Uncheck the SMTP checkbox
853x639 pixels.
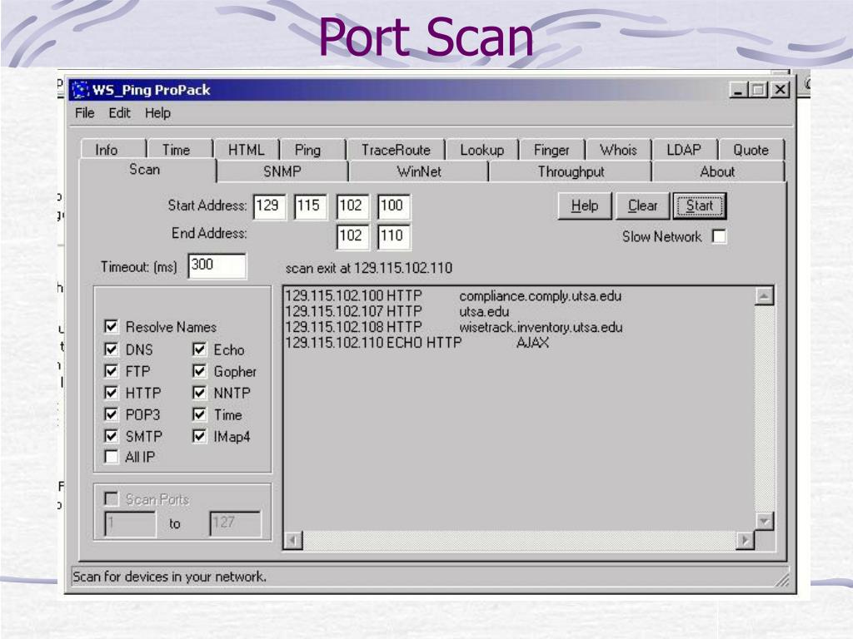click(111, 436)
